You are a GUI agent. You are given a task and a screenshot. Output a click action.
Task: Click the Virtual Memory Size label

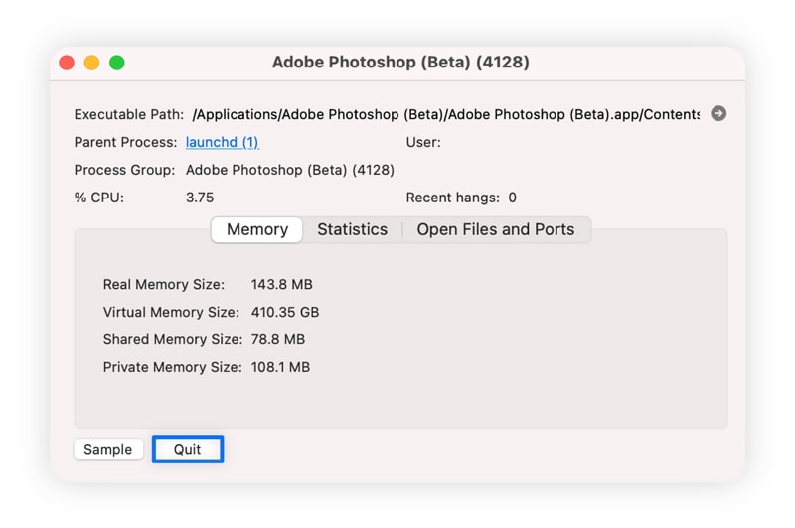tap(171, 312)
